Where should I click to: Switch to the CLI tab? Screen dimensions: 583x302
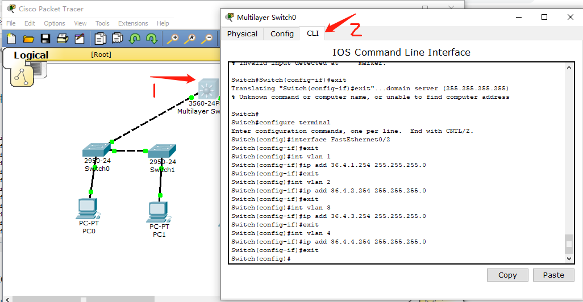pos(313,33)
